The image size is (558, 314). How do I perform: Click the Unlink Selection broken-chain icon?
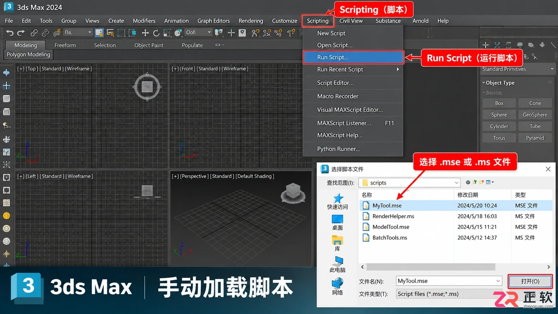46,33
